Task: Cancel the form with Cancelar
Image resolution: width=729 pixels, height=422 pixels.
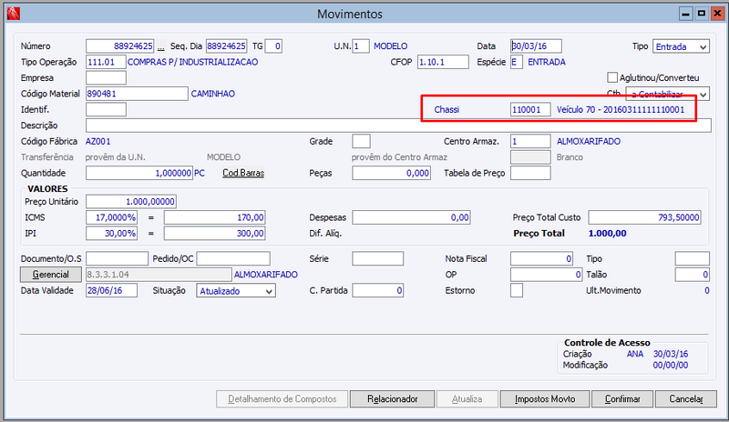Action: pos(686,398)
